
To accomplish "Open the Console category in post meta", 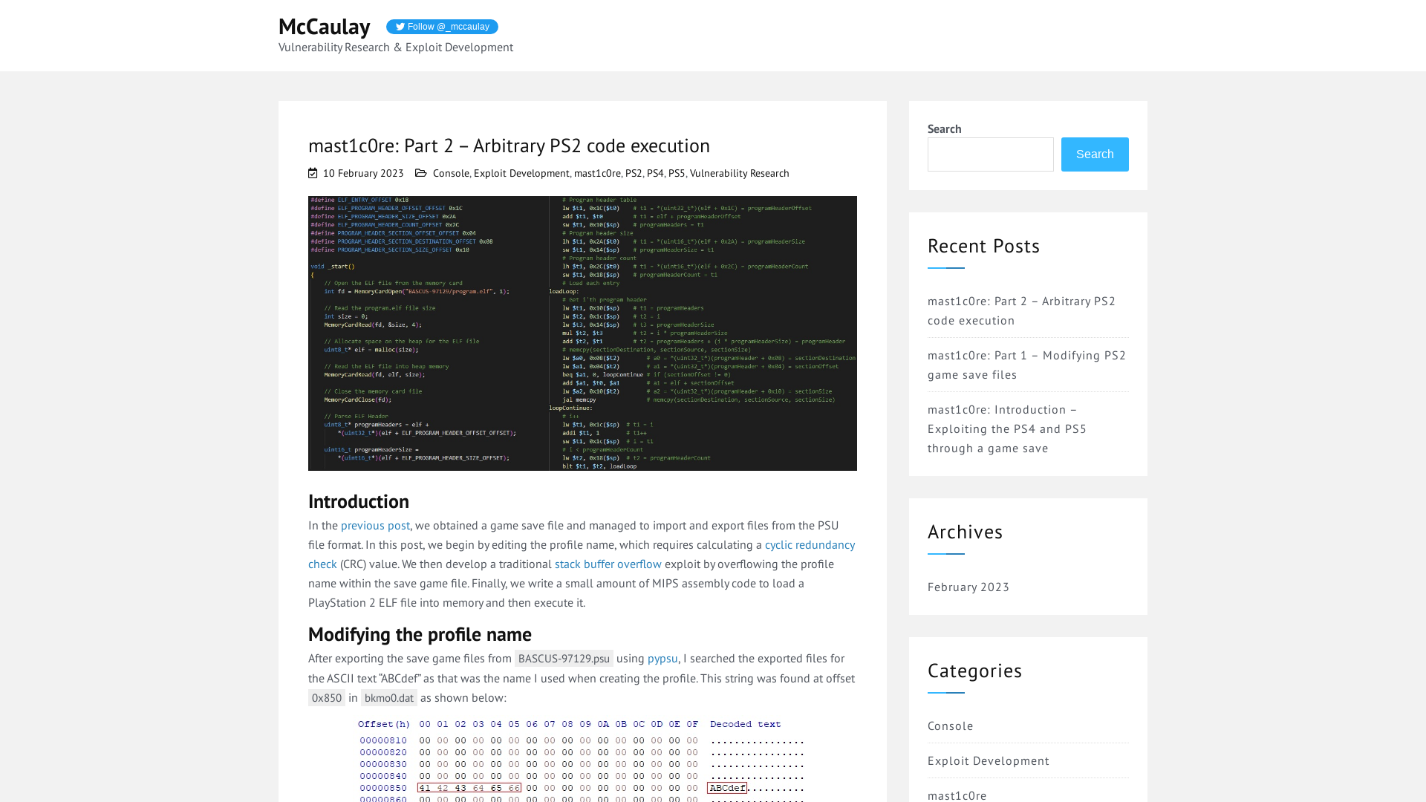I will point(451,173).
